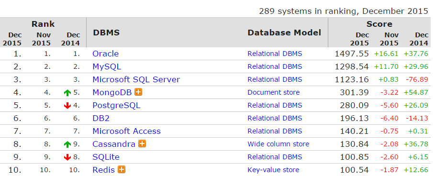Click Microsoft Access score 140.21
Viewport: 435px width, 176px height.
click(354, 131)
